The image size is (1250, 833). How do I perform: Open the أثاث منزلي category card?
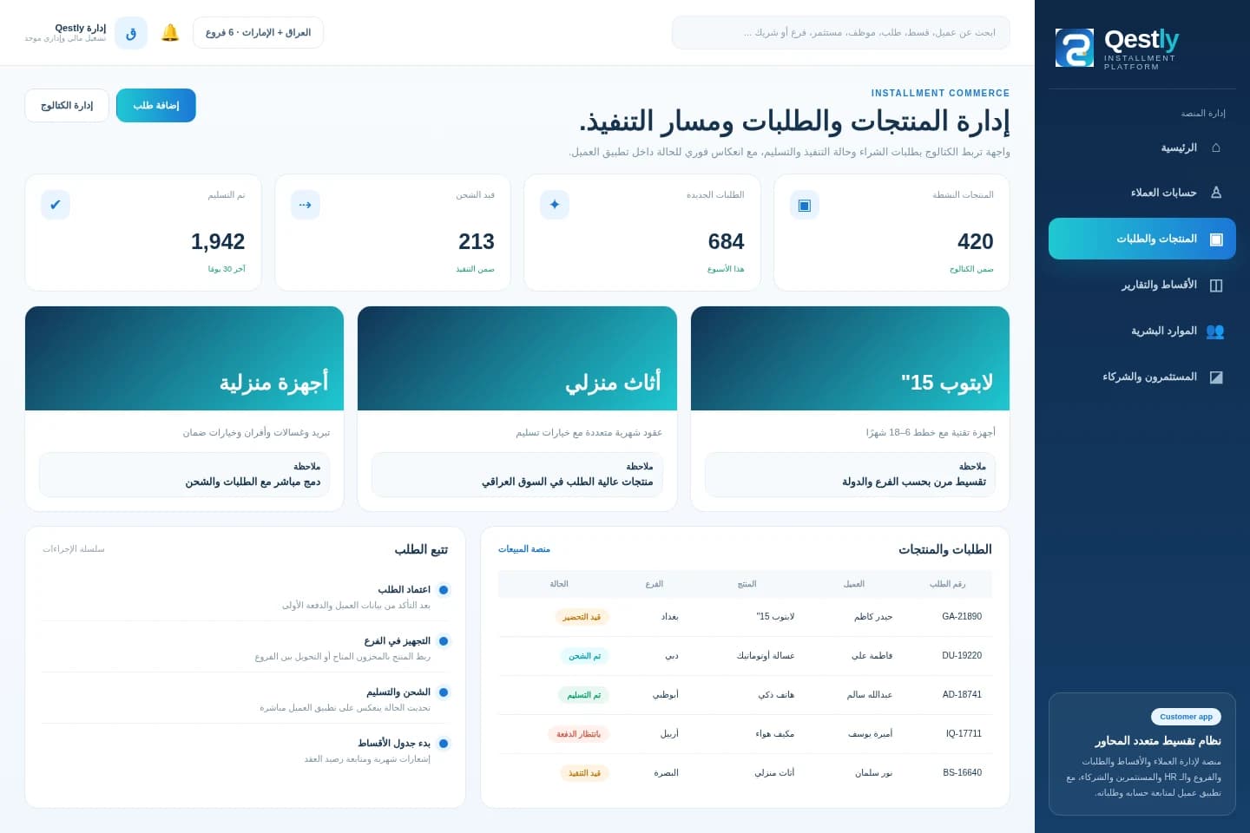(517, 409)
